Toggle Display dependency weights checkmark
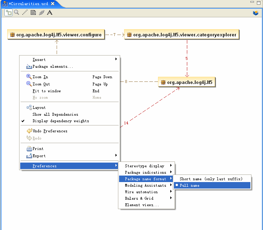The image size is (263, 230). click(x=23, y=121)
